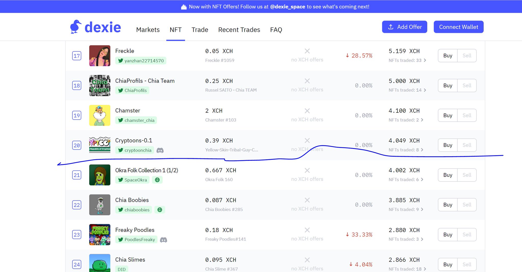Buy a Freckle NFT
The width and height of the screenshot is (522, 272).
click(448, 56)
